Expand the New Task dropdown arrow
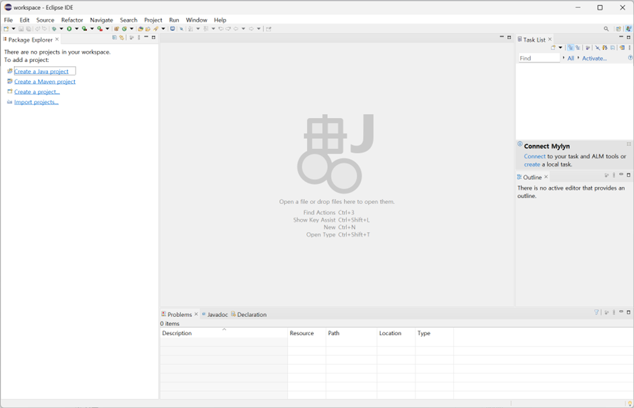The width and height of the screenshot is (634, 408). coord(560,47)
